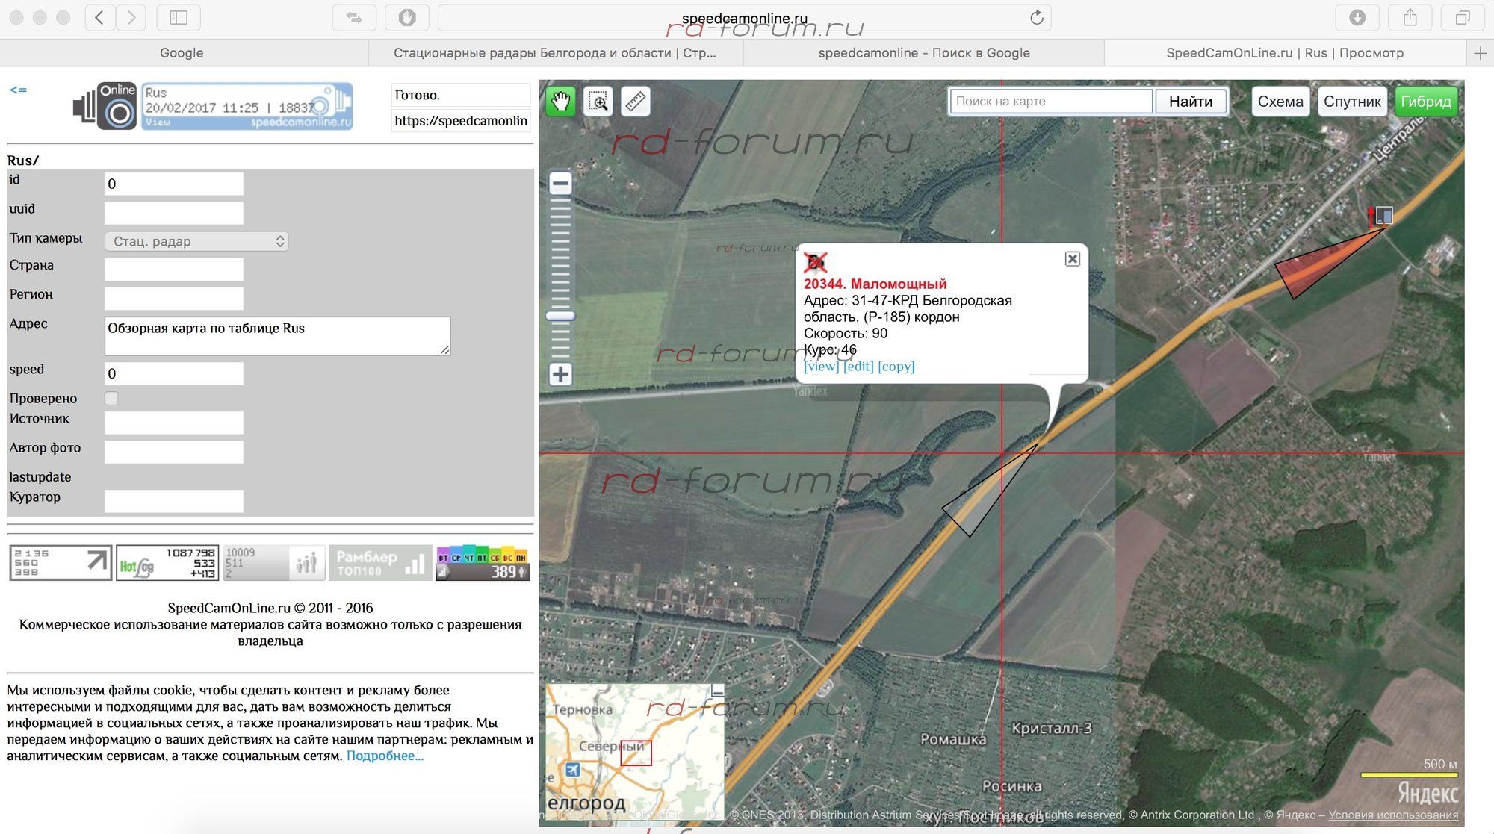1494x834 pixels.
Task: Select the ruler distance tool
Action: (635, 101)
